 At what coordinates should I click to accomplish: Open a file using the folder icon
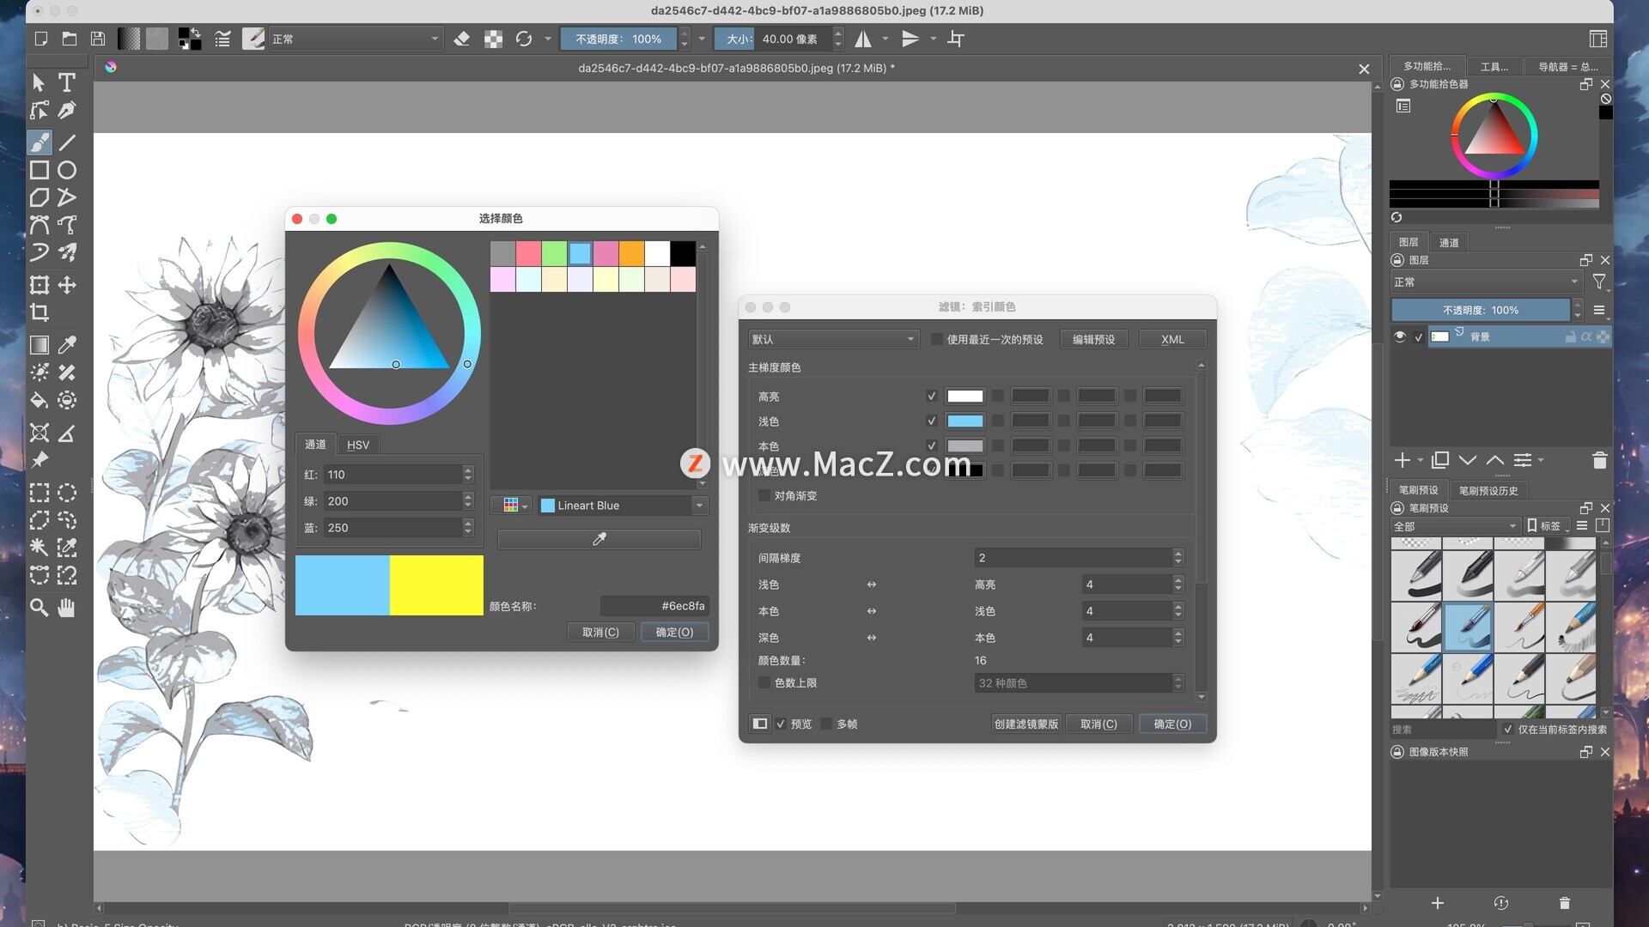coord(70,39)
